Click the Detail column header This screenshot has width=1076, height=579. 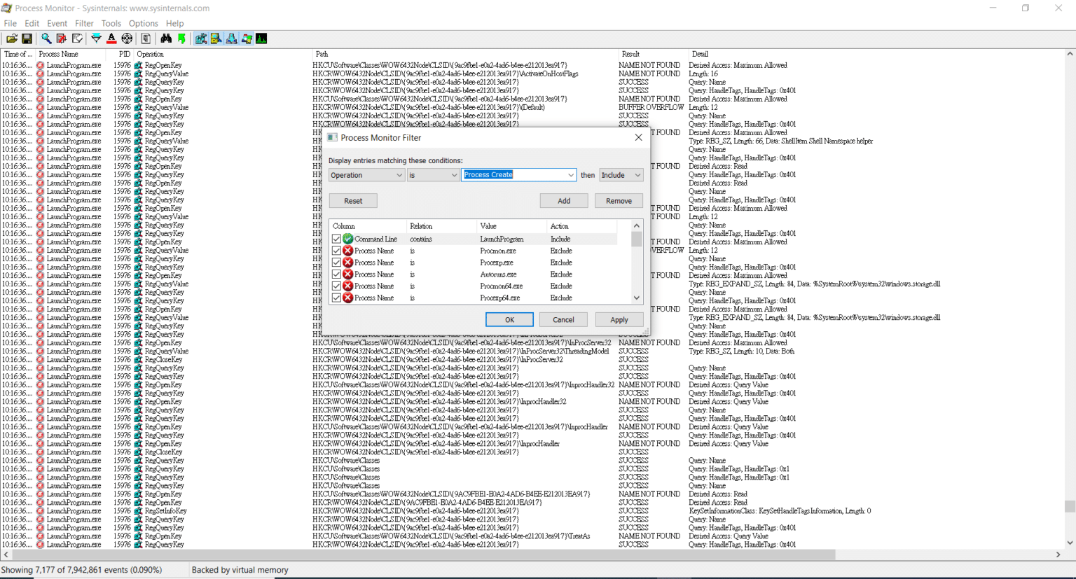(x=876, y=54)
